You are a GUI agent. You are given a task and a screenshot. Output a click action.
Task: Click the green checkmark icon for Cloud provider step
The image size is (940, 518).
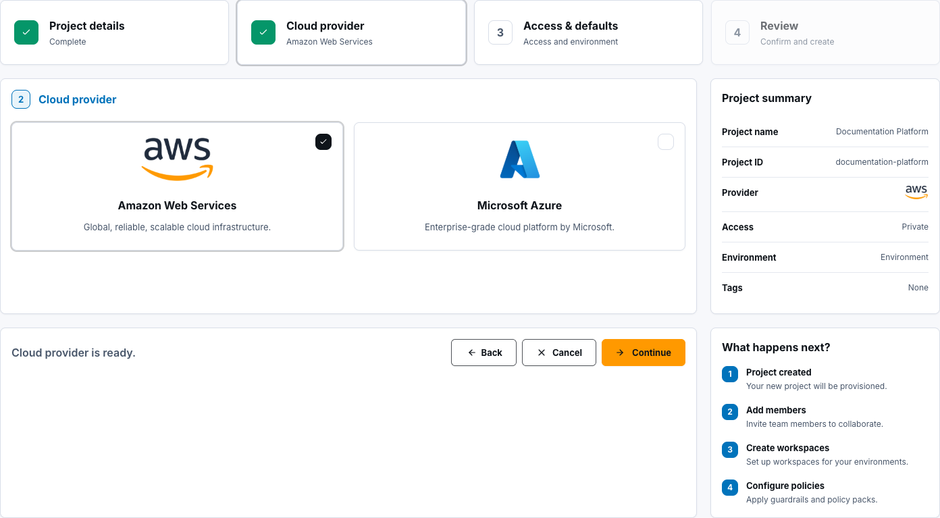(x=263, y=32)
